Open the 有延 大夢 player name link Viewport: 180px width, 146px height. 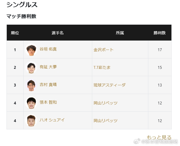(x=48, y=67)
